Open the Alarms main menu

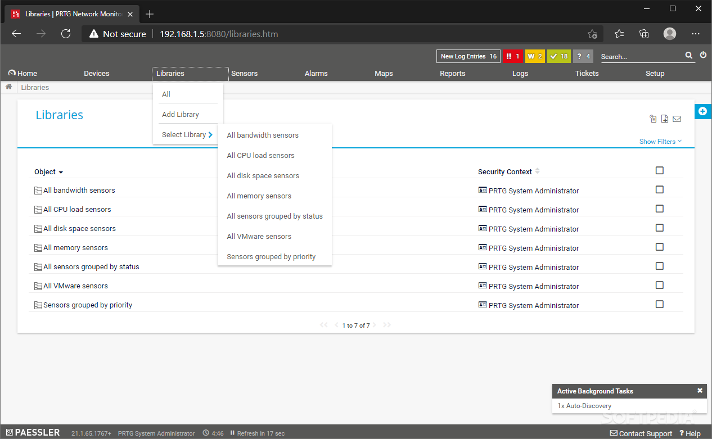coord(316,74)
